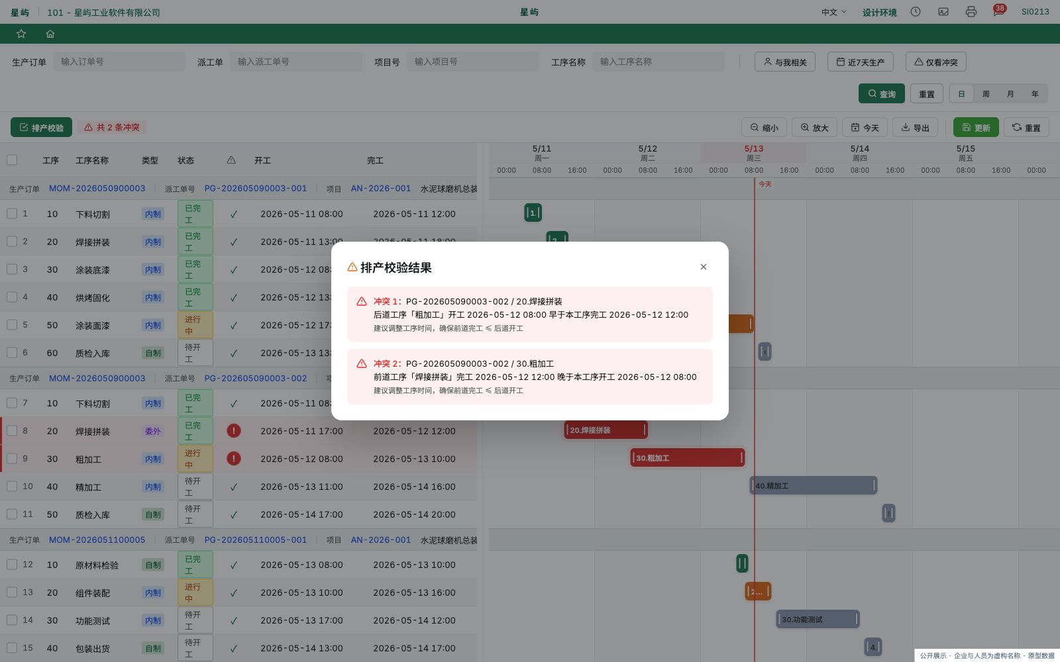Select the 40.精加工 Gantt bar
The image size is (1060, 662).
click(x=814, y=485)
